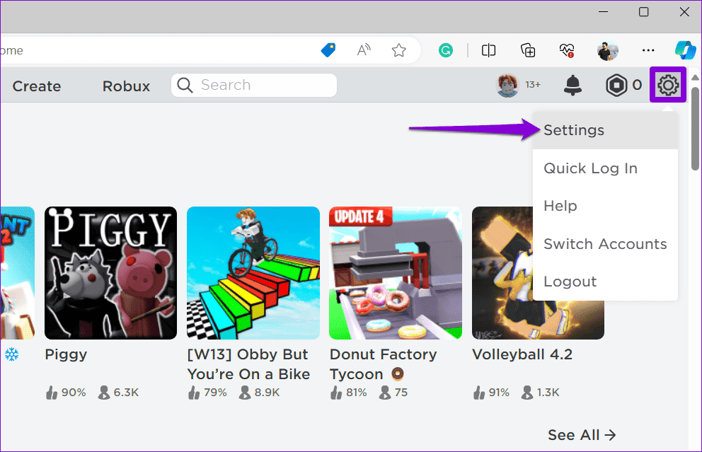Select Logout from the menu
This screenshot has width=702, height=452.
pyautogui.click(x=605, y=282)
